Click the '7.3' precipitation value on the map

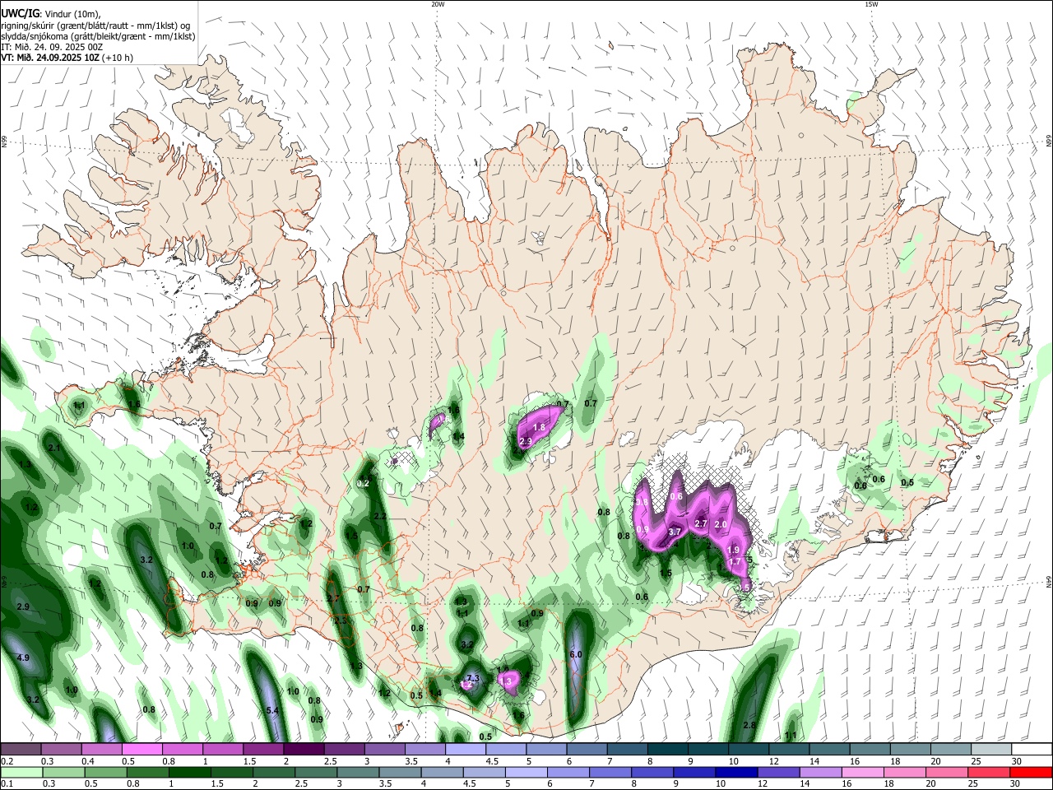click(x=473, y=678)
